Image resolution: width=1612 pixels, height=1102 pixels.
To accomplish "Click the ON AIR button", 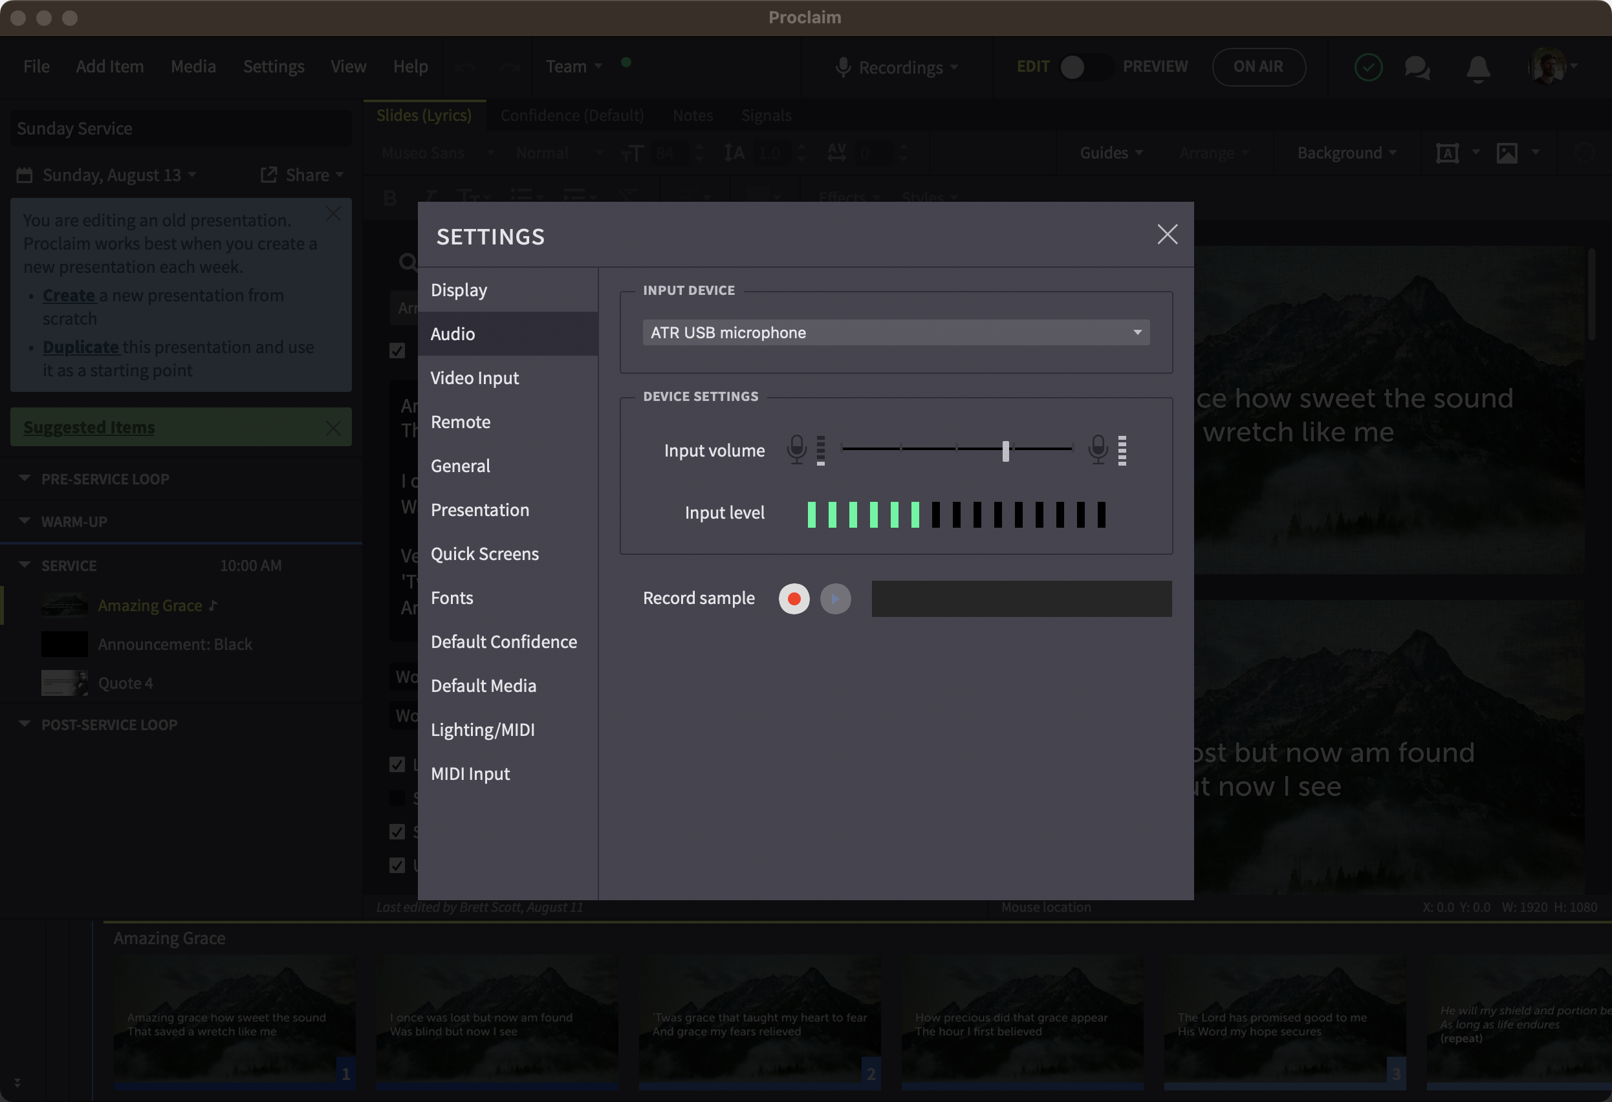I will [1258, 67].
